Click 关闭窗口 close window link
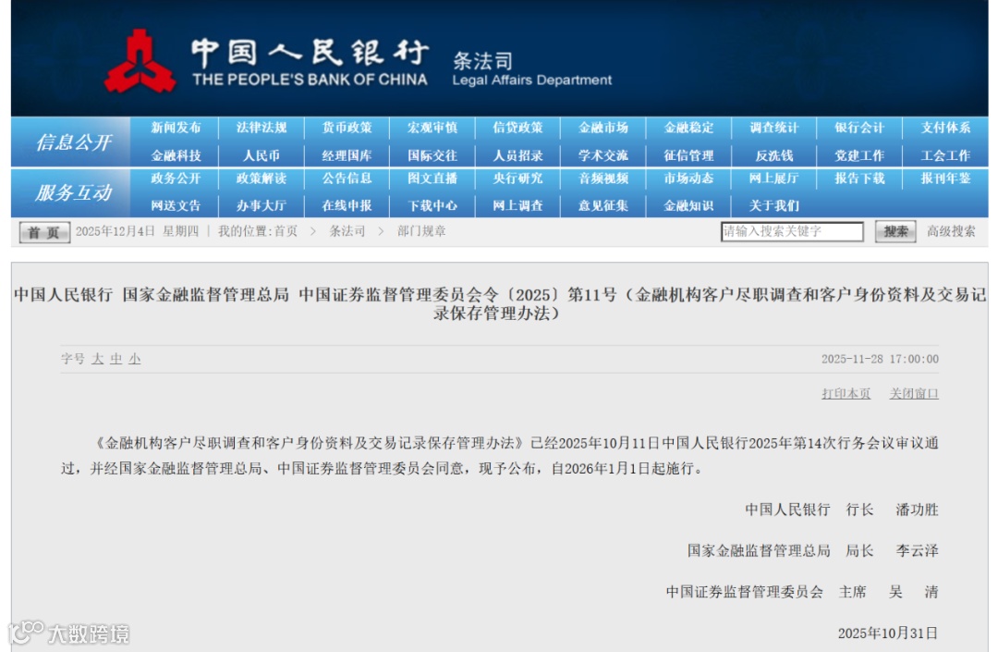 914,393
